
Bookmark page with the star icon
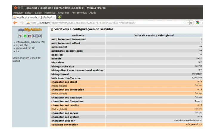tap(185, 23)
